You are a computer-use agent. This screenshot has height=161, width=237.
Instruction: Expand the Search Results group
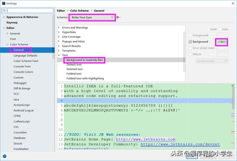coord(59,46)
